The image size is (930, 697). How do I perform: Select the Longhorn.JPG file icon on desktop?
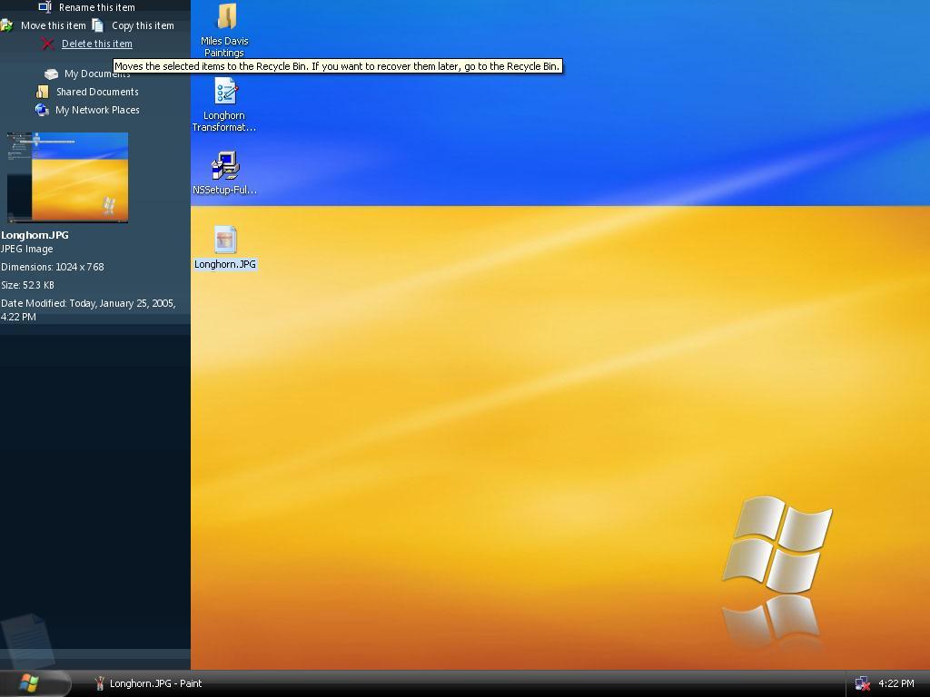225,240
